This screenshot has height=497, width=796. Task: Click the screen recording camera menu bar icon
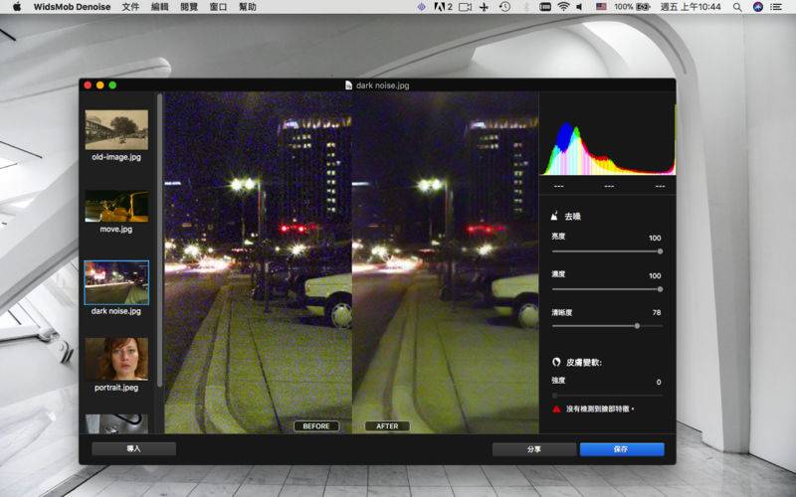pyautogui.click(x=465, y=7)
